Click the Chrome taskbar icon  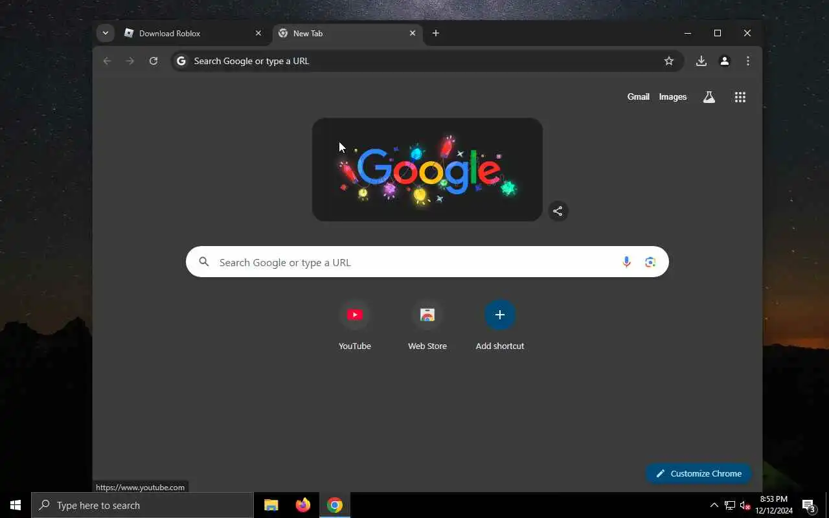pyautogui.click(x=335, y=505)
